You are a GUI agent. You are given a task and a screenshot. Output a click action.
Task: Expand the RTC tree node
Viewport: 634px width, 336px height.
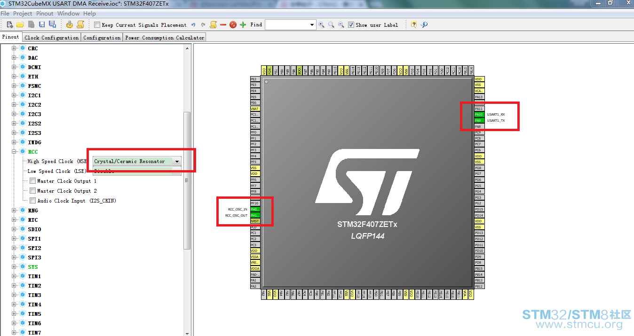pyautogui.click(x=14, y=220)
